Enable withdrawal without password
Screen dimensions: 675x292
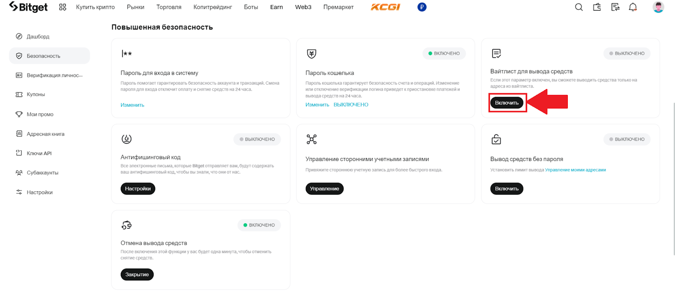point(507,189)
